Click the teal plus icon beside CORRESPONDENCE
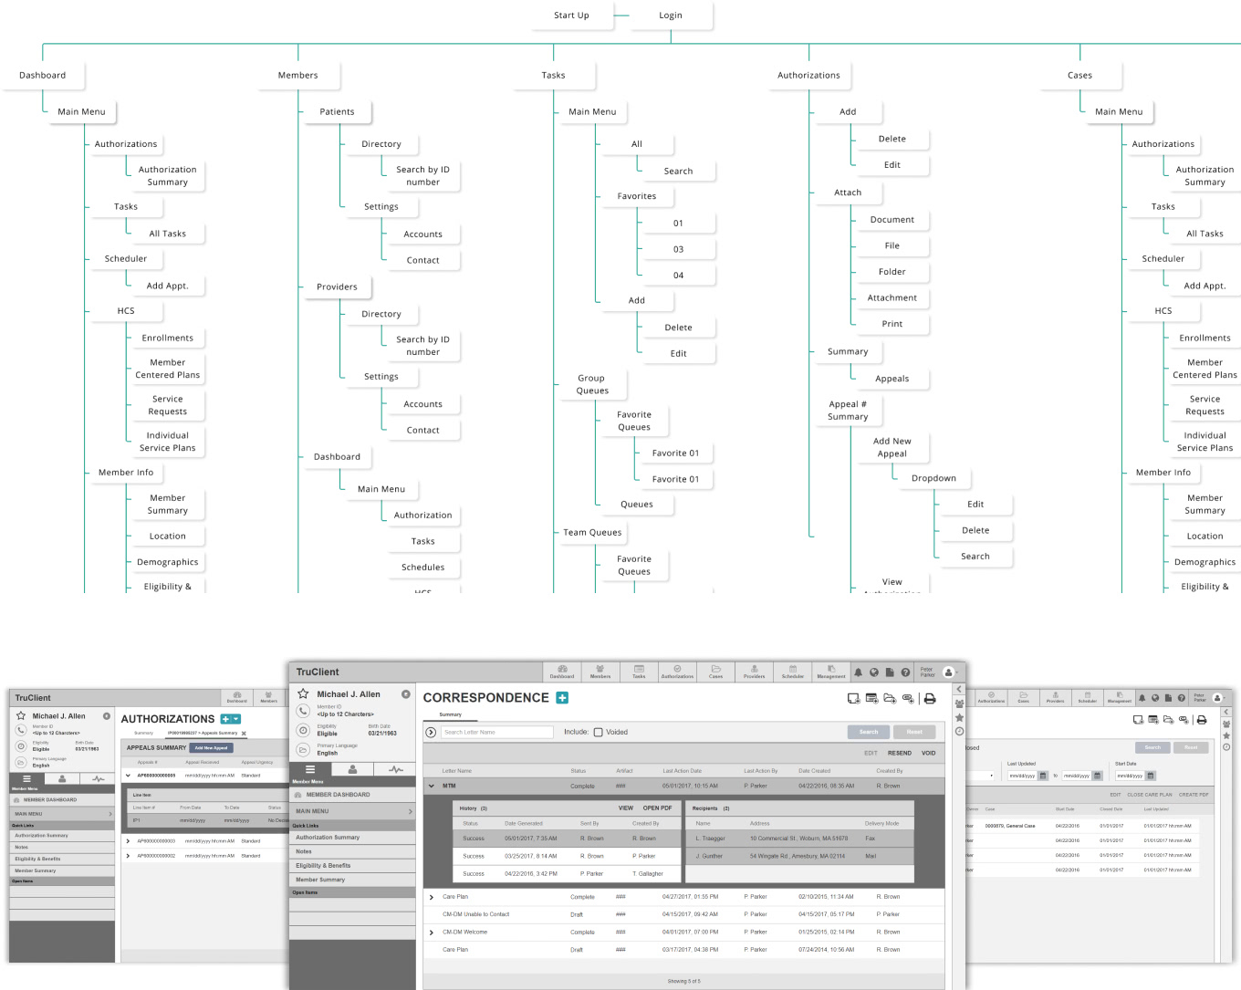This screenshot has width=1241, height=990. coord(562,698)
